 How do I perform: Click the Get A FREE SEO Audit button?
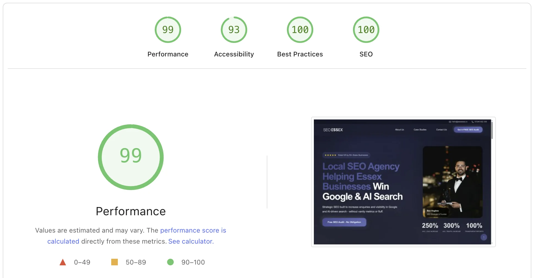(x=468, y=129)
